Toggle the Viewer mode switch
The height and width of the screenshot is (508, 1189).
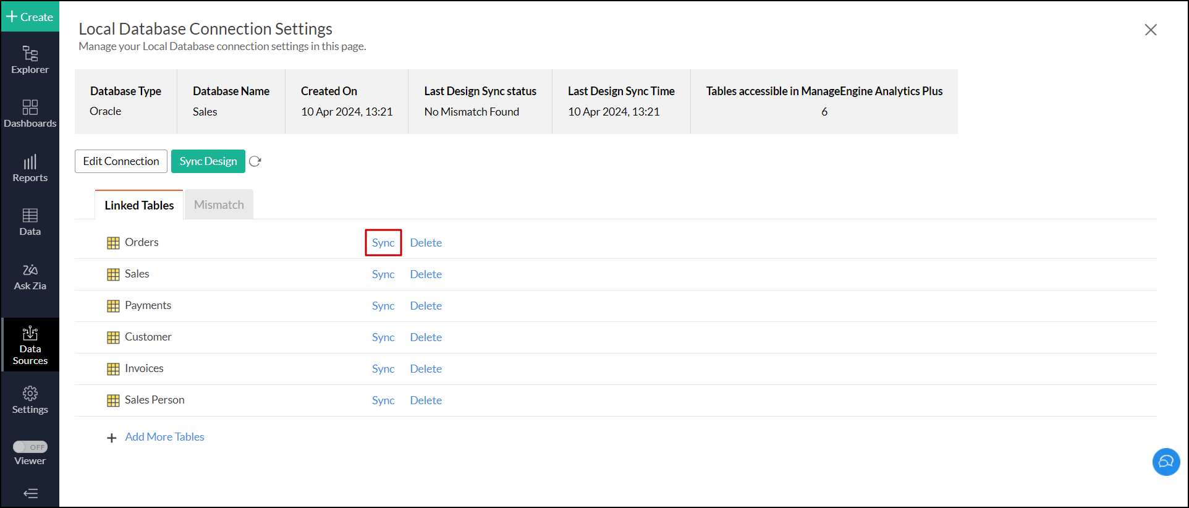(30, 447)
